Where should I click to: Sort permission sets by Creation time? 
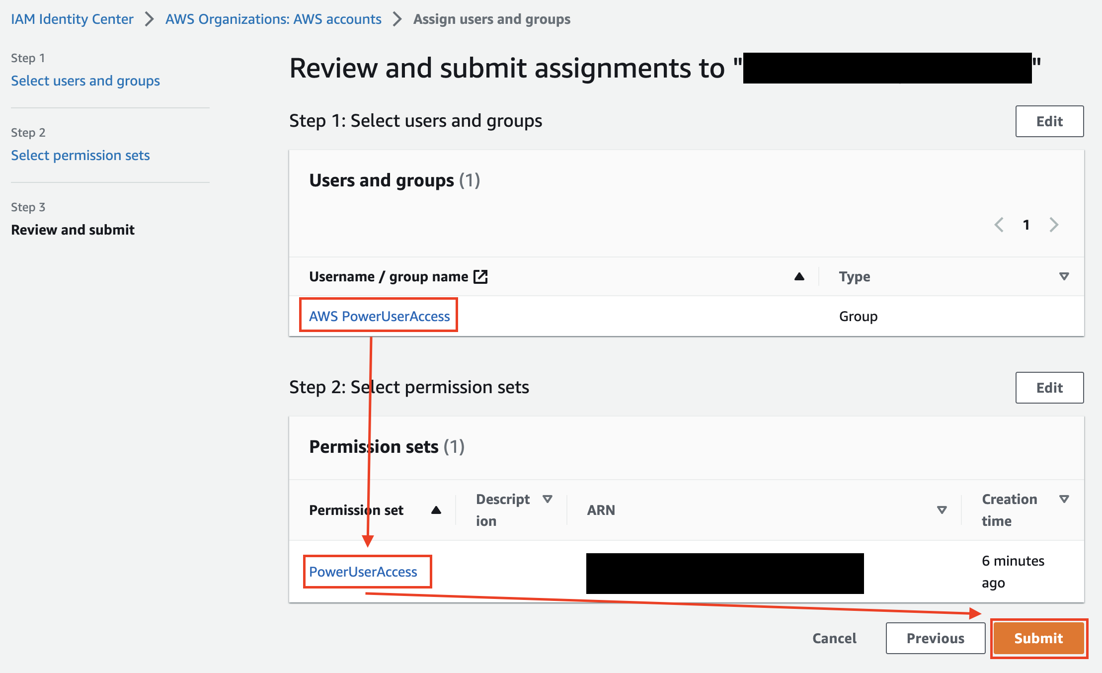(1064, 499)
